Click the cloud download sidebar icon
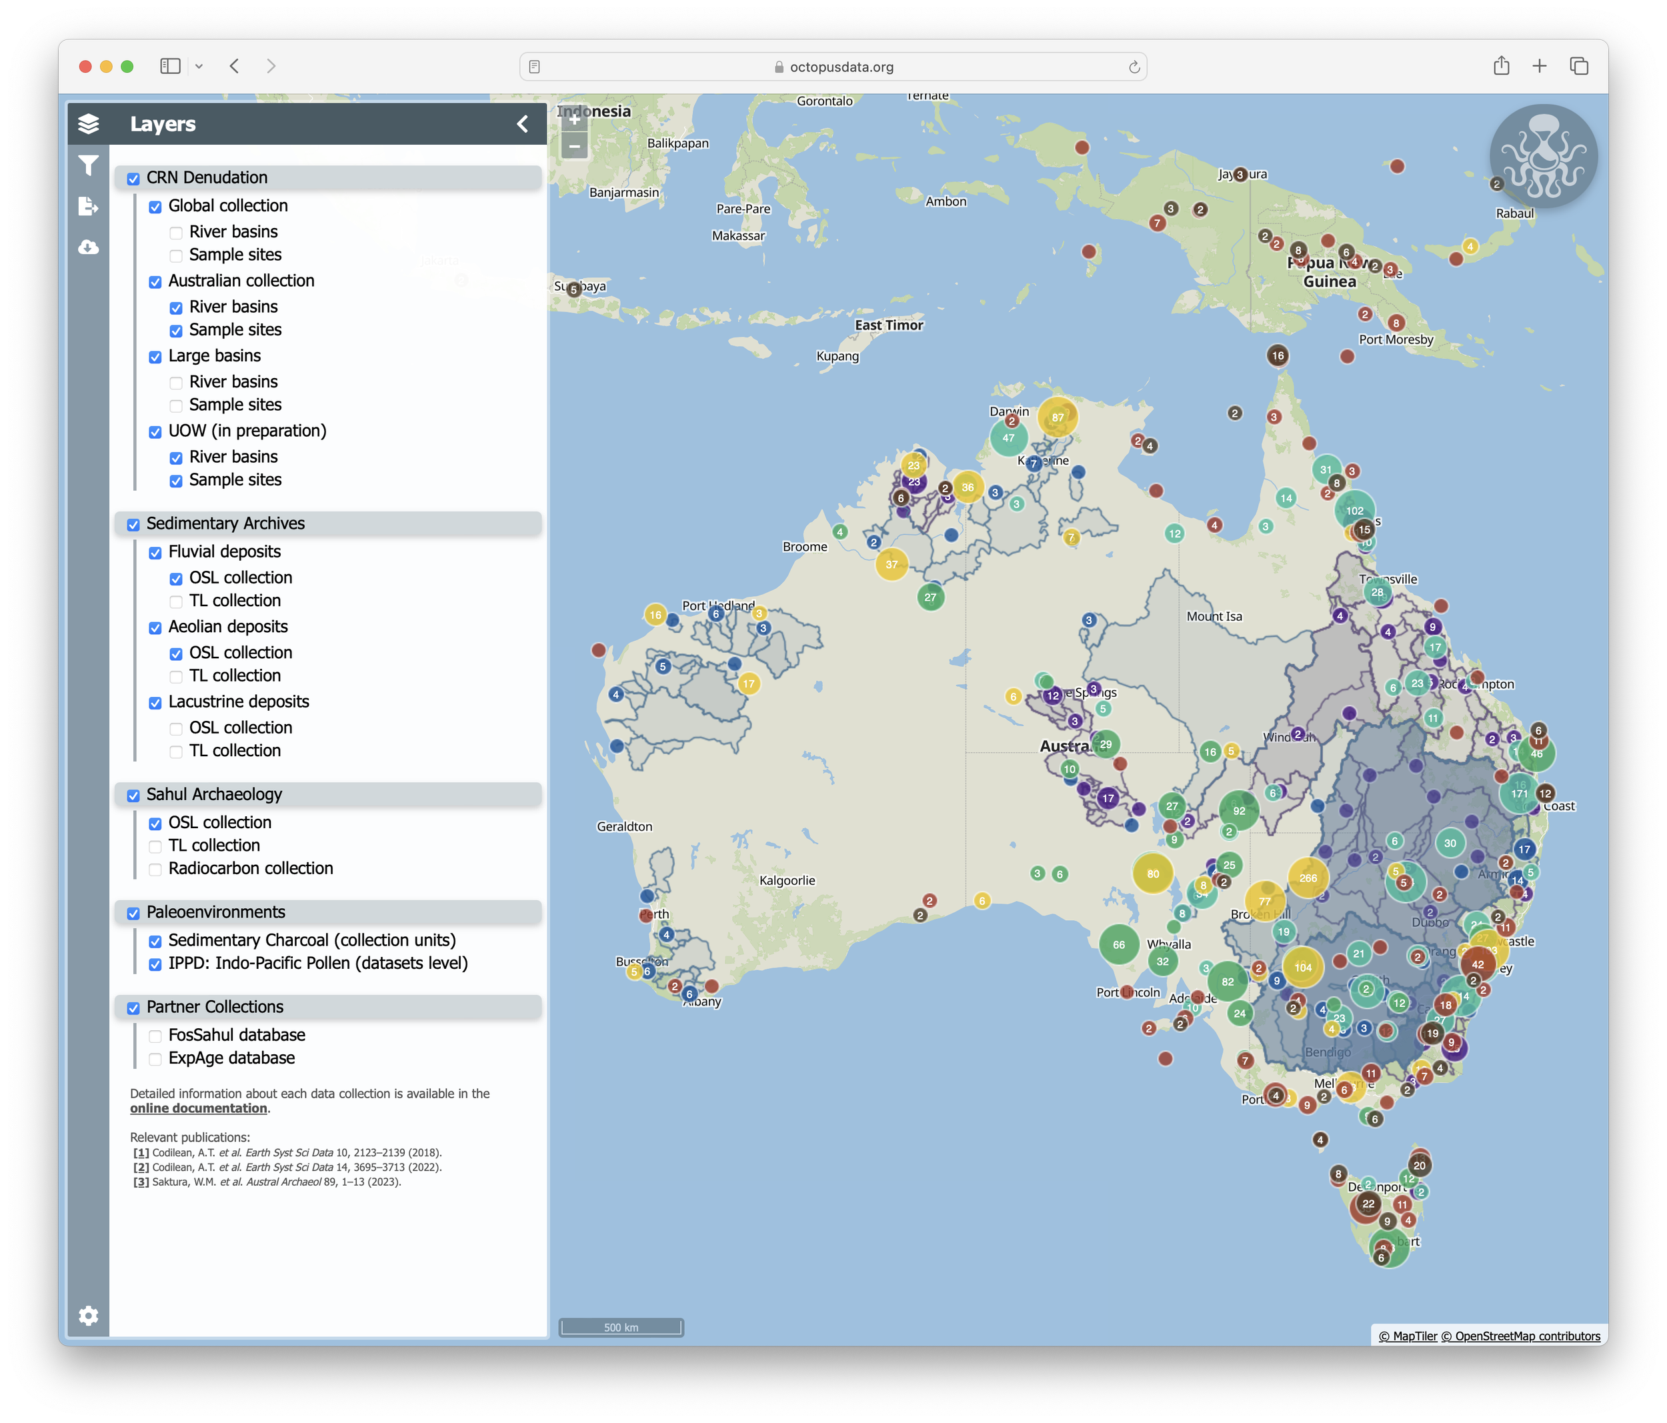 pyautogui.click(x=89, y=247)
